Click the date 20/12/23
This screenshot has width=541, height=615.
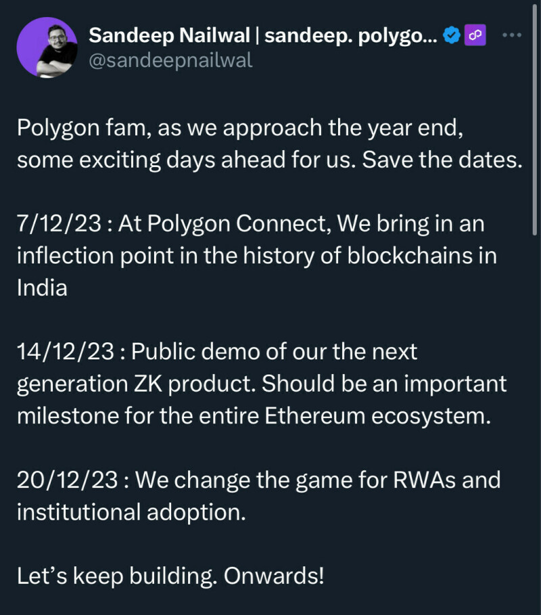point(68,480)
